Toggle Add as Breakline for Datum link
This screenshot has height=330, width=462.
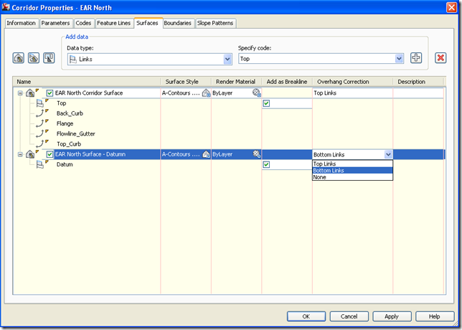(x=266, y=164)
